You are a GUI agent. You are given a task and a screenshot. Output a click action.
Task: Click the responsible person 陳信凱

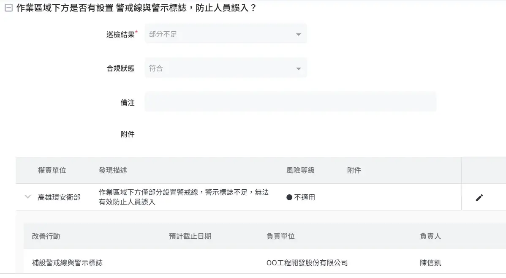[430, 263]
